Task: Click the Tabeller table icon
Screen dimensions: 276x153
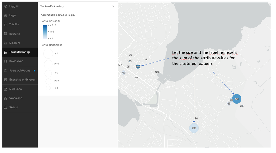Action: pyautogui.click(x=6, y=25)
